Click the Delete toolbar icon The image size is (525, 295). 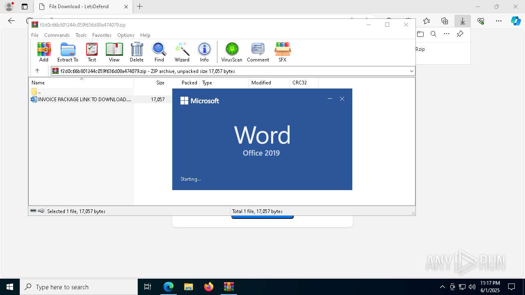tap(137, 52)
